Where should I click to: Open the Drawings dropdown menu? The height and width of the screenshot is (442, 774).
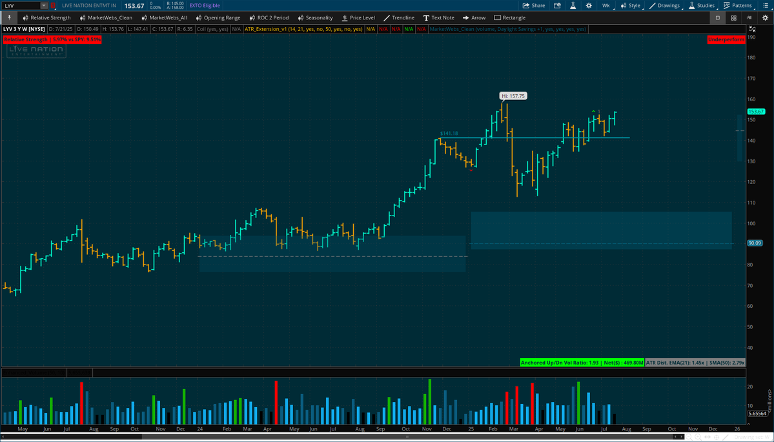point(666,5)
